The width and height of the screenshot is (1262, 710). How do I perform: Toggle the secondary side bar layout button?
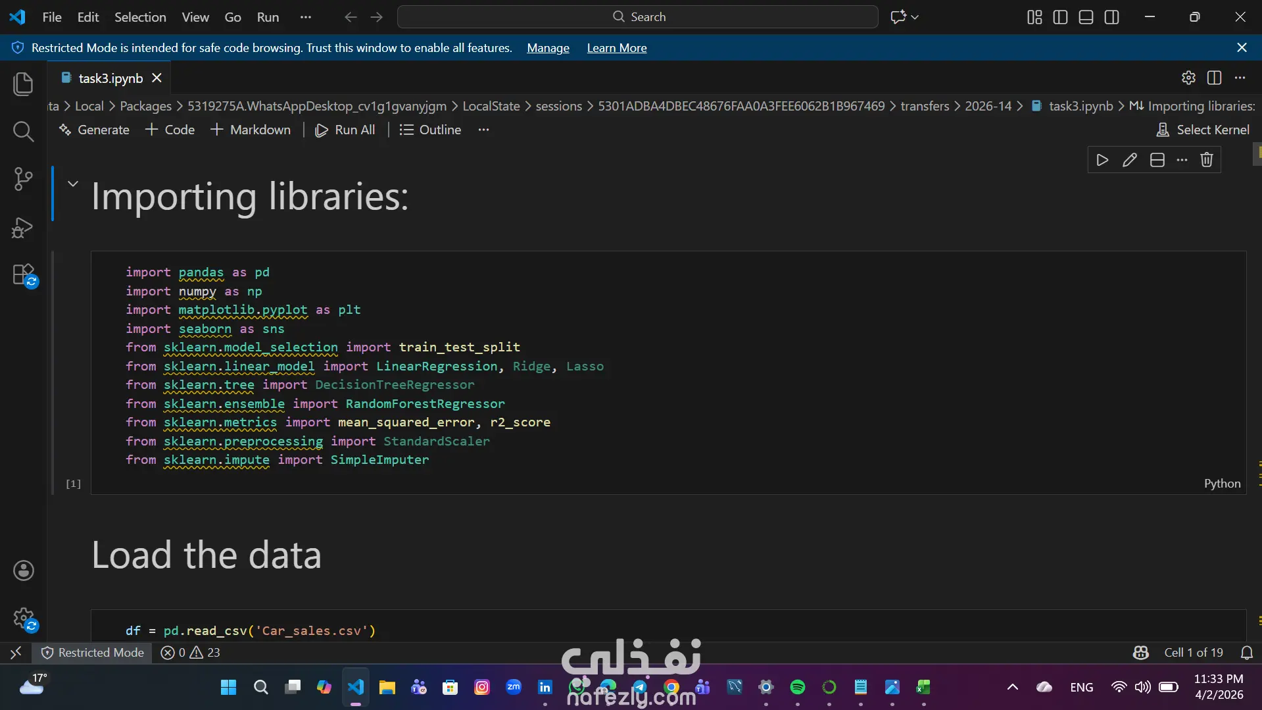1111,17
